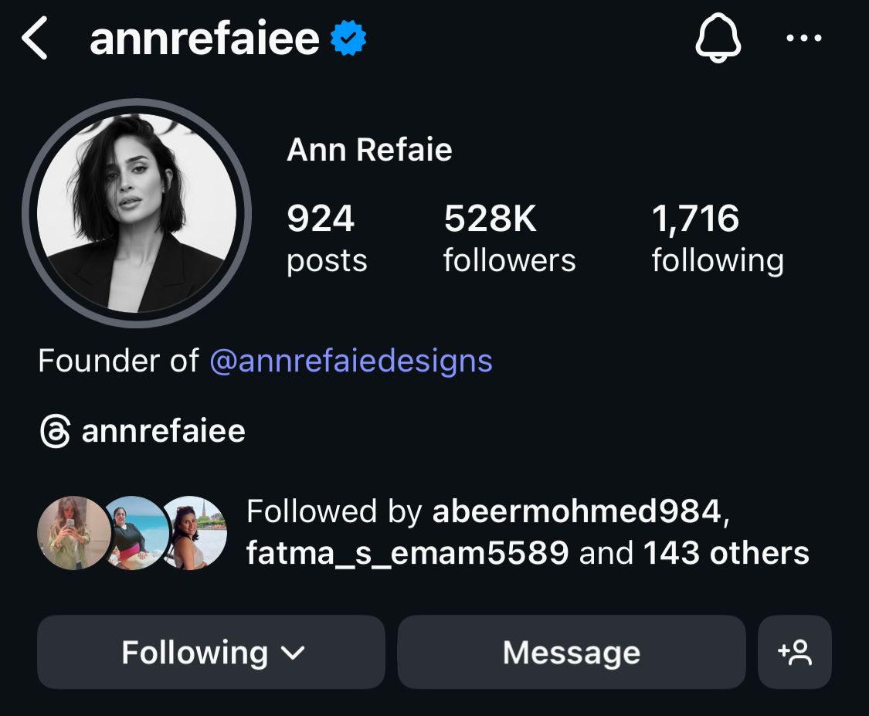The width and height of the screenshot is (869, 716).
Task: Tap the back arrow icon
Action: pyautogui.click(x=35, y=39)
